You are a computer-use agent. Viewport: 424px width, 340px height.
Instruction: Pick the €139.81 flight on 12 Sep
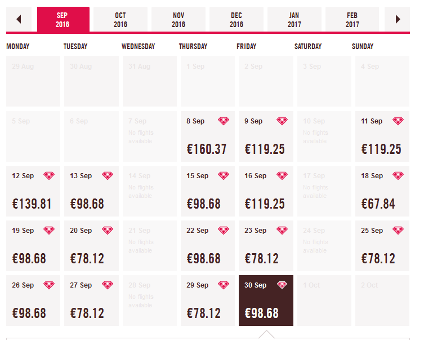[32, 204]
